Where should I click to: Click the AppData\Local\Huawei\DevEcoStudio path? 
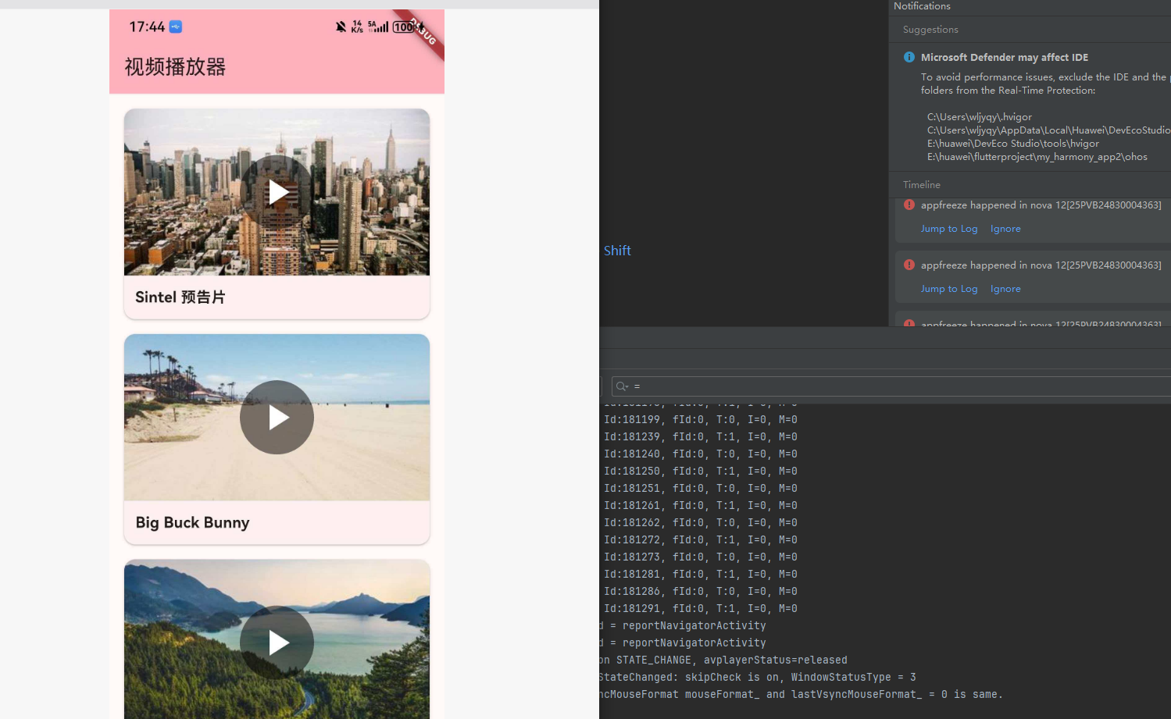(1049, 130)
